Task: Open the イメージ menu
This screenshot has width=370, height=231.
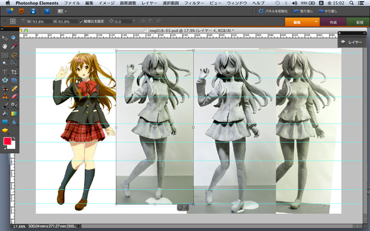Action: point(106,3)
